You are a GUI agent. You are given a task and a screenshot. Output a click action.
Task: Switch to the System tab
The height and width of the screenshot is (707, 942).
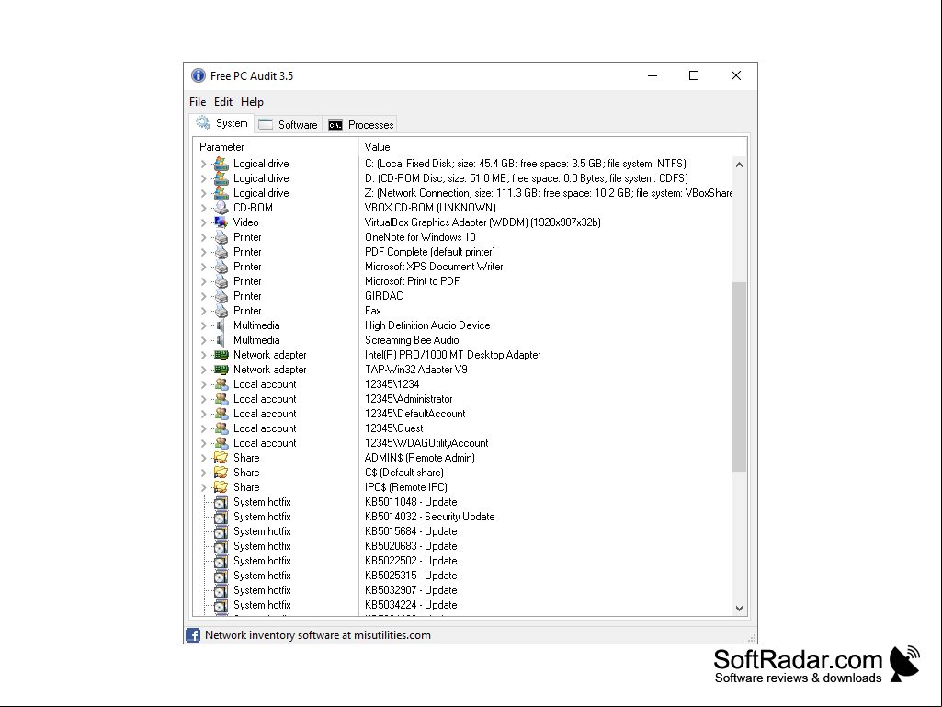(x=221, y=123)
